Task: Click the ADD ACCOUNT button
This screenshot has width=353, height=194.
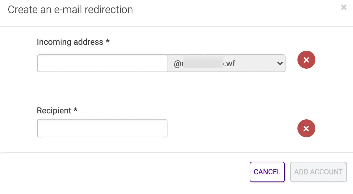Action: pyautogui.click(x=318, y=172)
